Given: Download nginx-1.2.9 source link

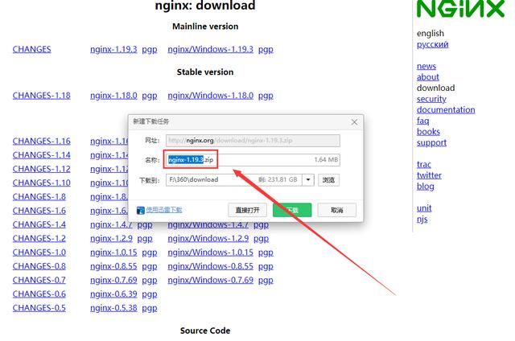Looking at the screenshot, I should click(x=111, y=238).
